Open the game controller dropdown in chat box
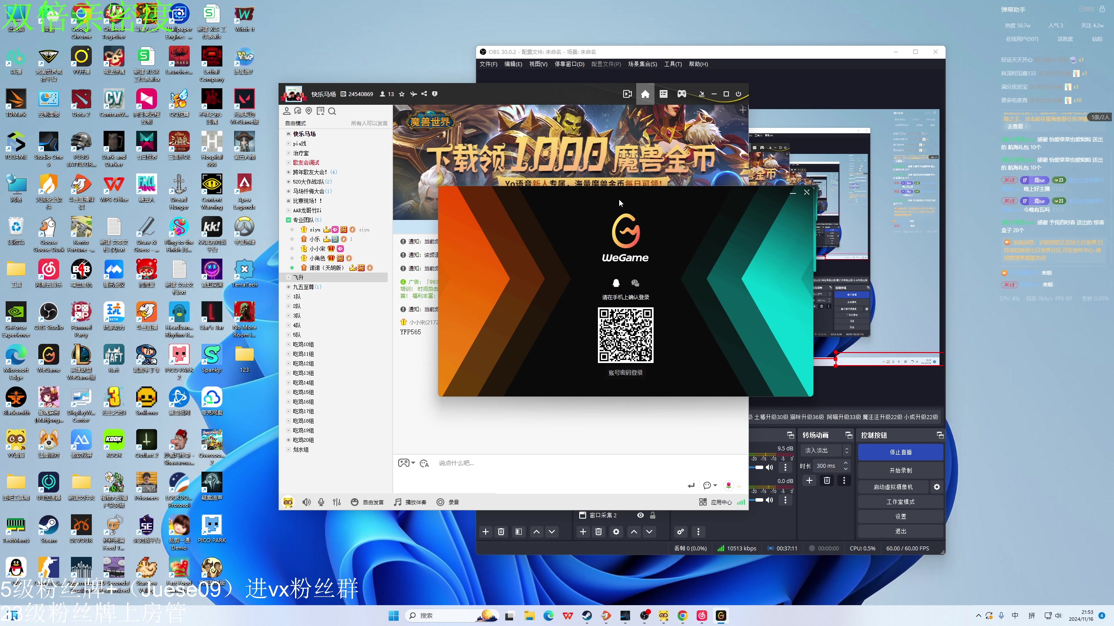Screen dimensions: 1114x626 (x=406, y=463)
